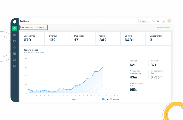Click the search magnifier icon

pyautogui.click(x=154, y=21)
